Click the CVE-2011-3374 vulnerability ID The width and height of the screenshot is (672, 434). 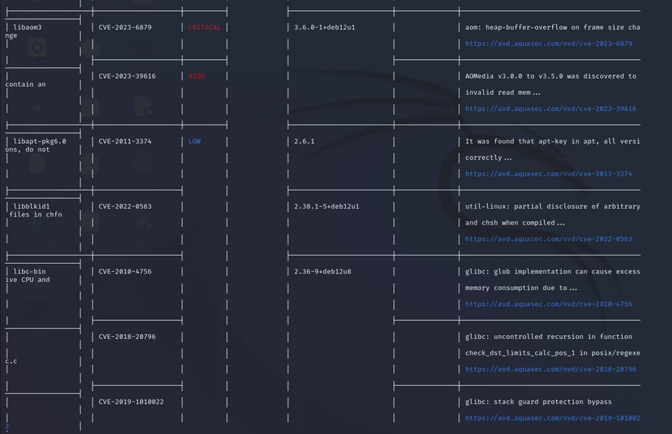125,141
